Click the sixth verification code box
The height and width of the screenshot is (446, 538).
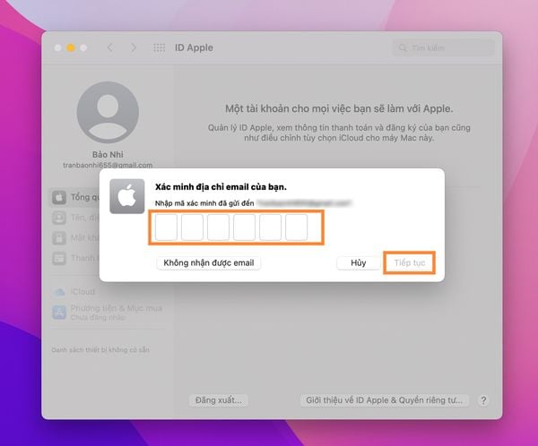coord(297,227)
